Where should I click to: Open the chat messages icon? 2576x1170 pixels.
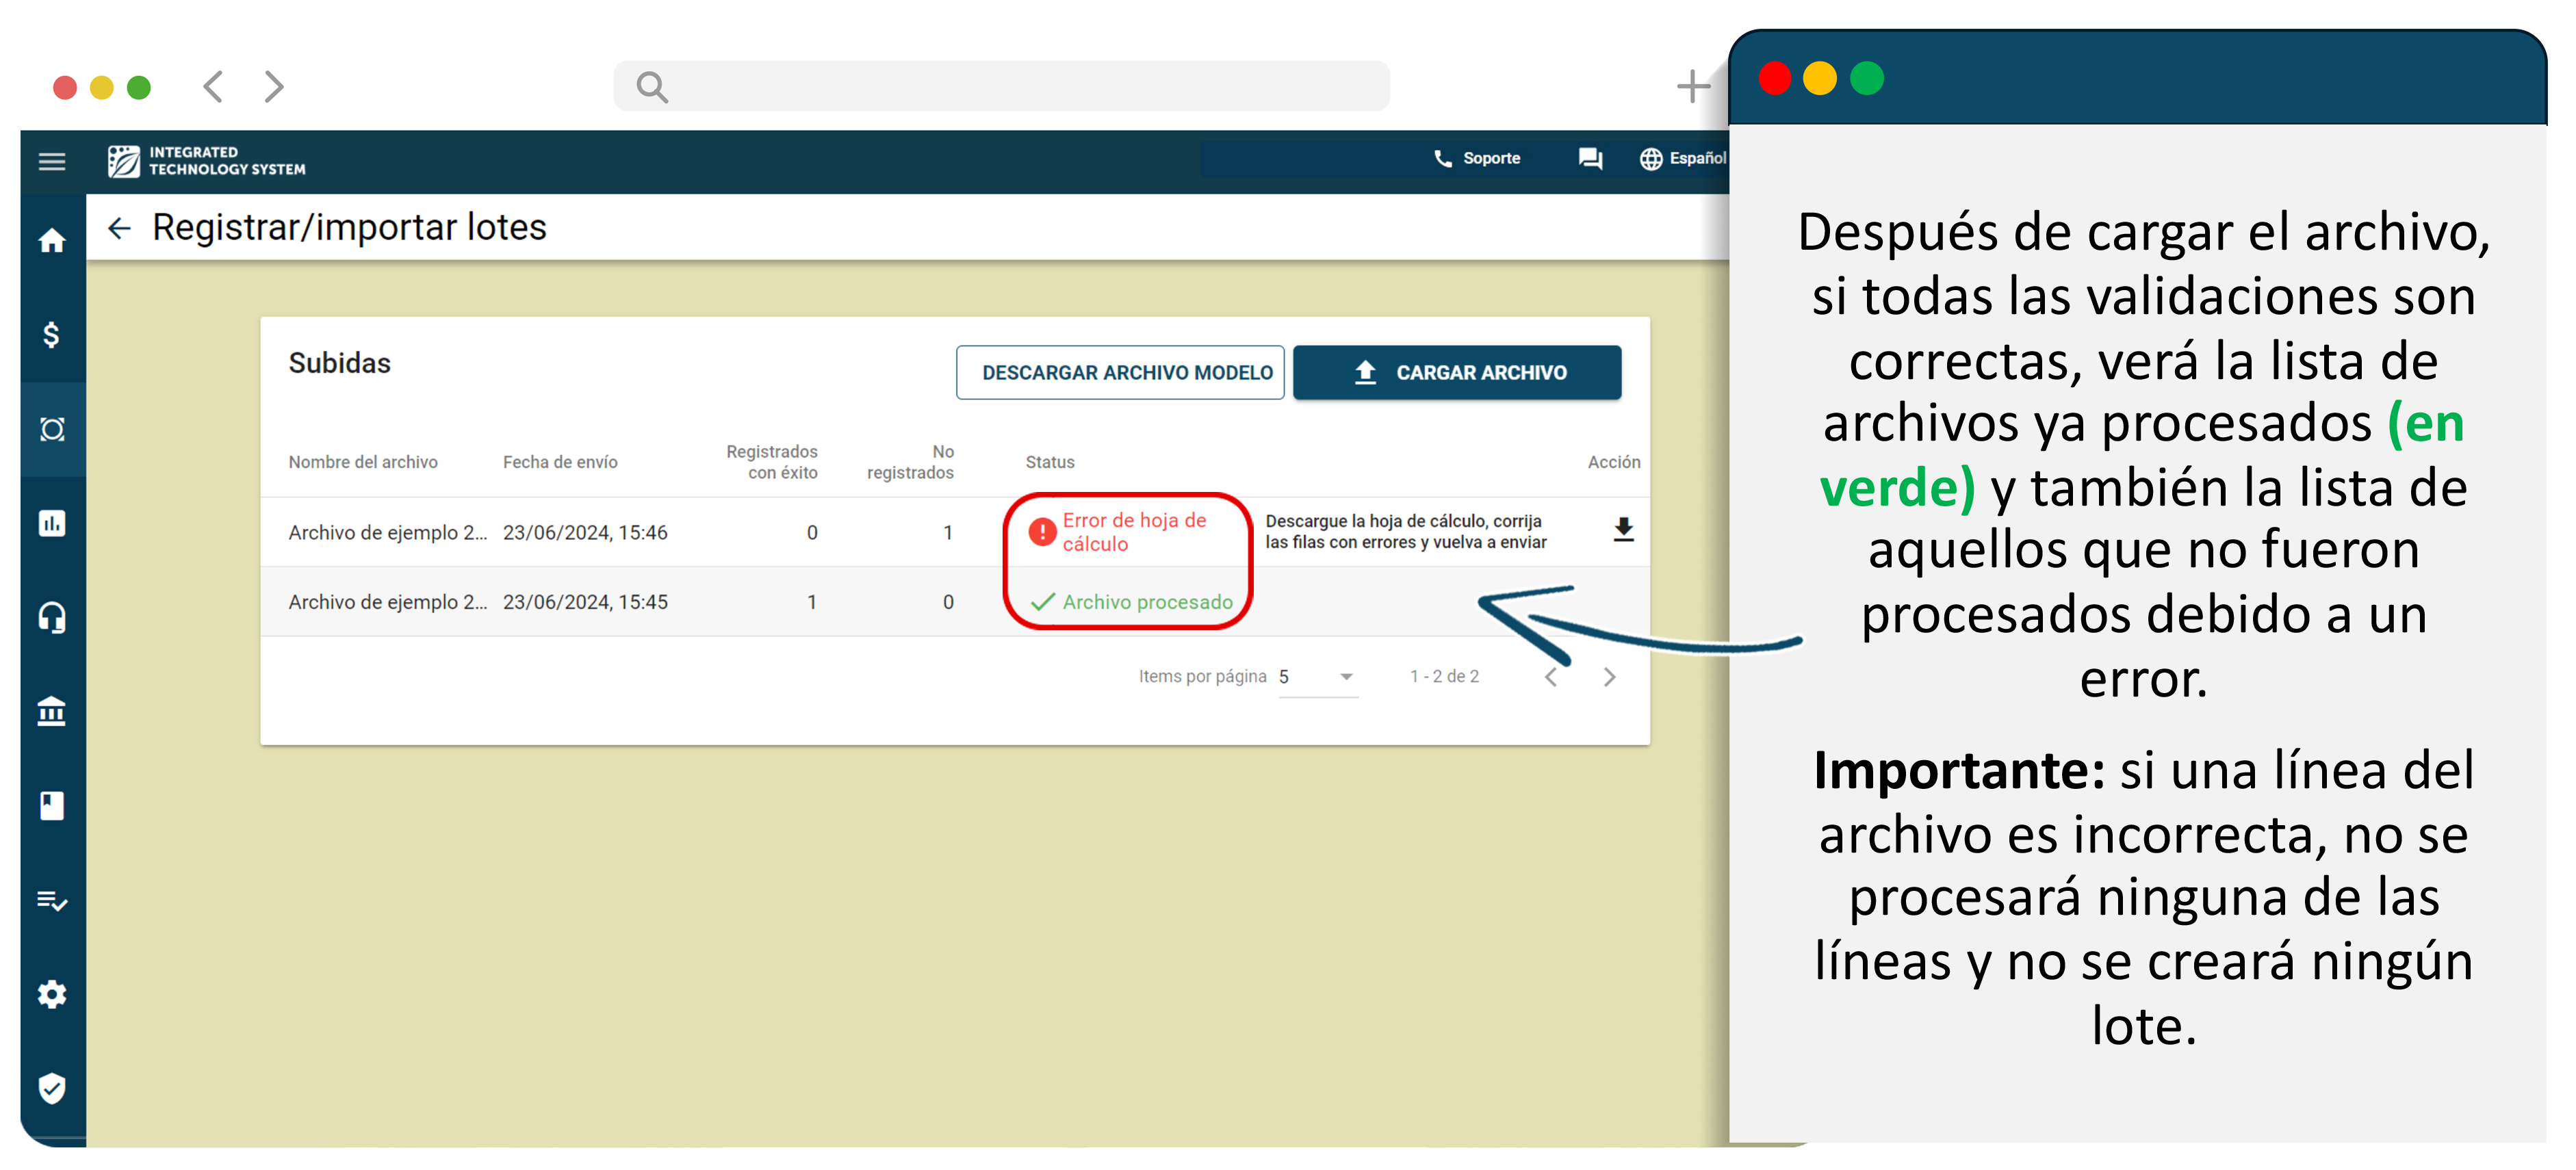tap(1590, 159)
